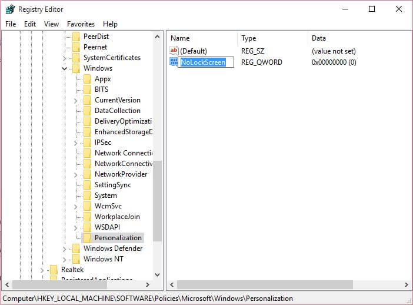This screenshot has width=413, height=305.
Task: Click the WSDAPI folder icon
Action: (88, 227)
